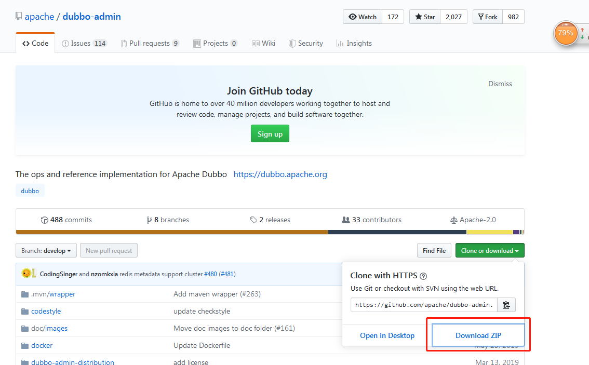The width and height of the screenshot is (589, 365).
Task: Click the orange segment of the language bar
Action: coord(172,232)
